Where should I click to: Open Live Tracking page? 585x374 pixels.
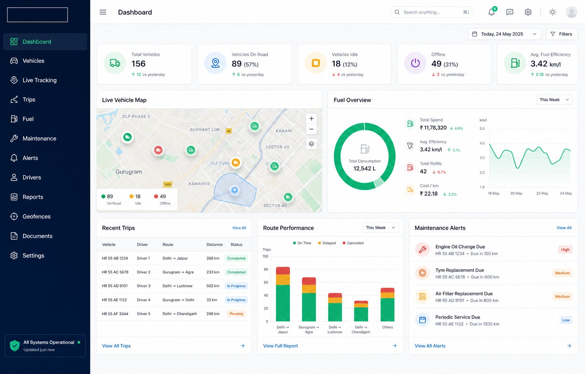coord(45,80)
